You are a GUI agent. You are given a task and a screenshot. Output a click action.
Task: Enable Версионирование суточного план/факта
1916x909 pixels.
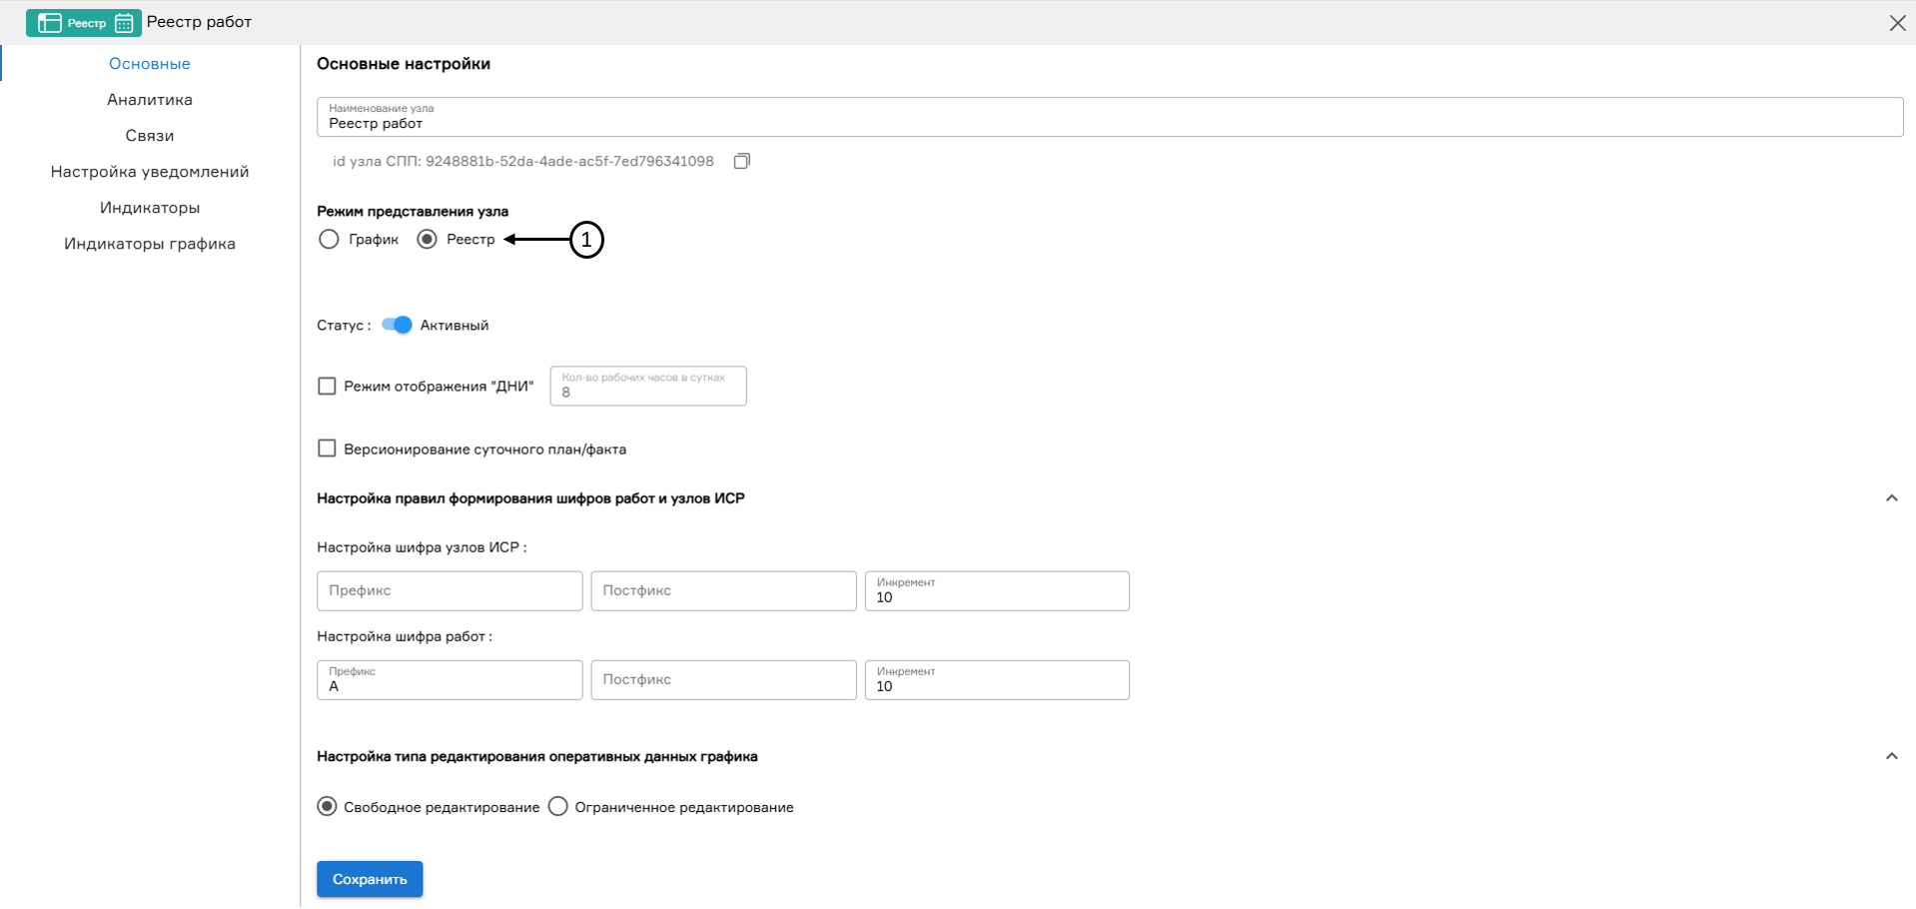click(327, 448)
